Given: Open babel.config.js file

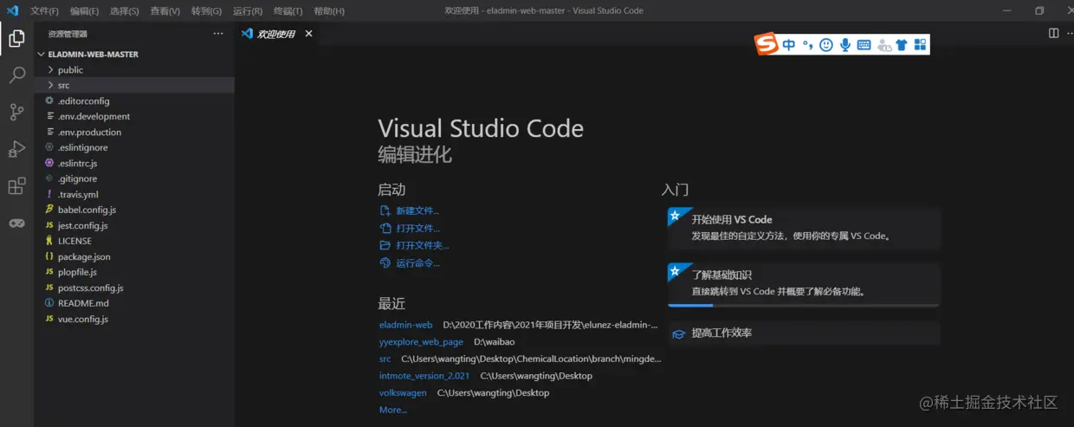Looking at the screenshot, I should pos(134,210).
